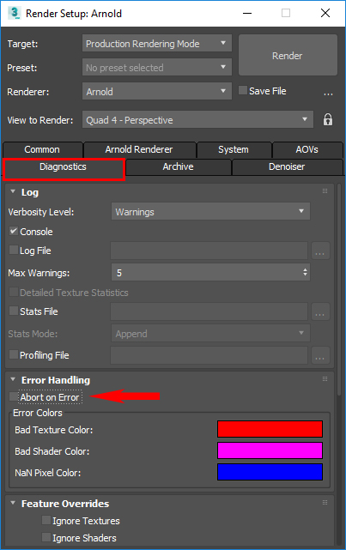Minimize the Render Setup window
Viewport: 346px width, 550px height.
click(x=247, y=14)
